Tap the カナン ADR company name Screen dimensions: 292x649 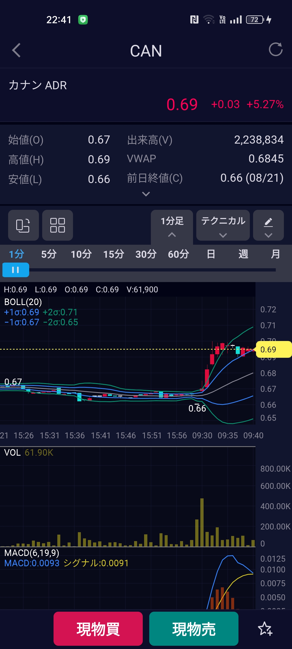pos(38,85)
